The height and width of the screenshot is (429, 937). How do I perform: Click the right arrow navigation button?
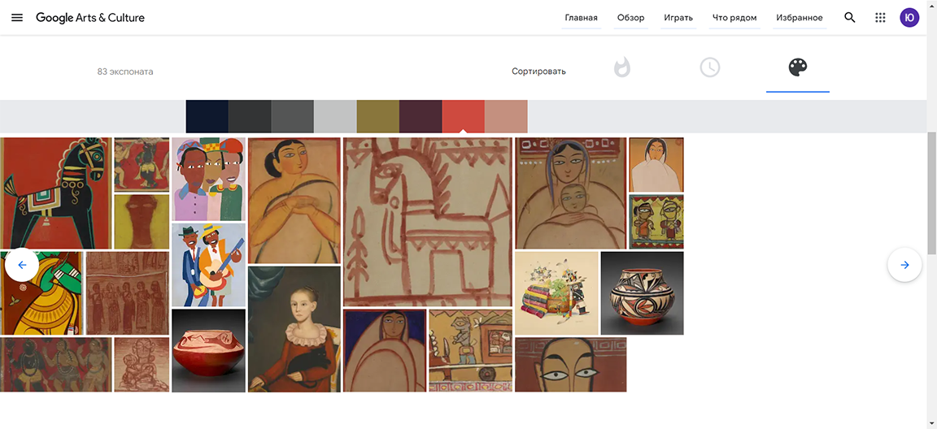point(904,265)
